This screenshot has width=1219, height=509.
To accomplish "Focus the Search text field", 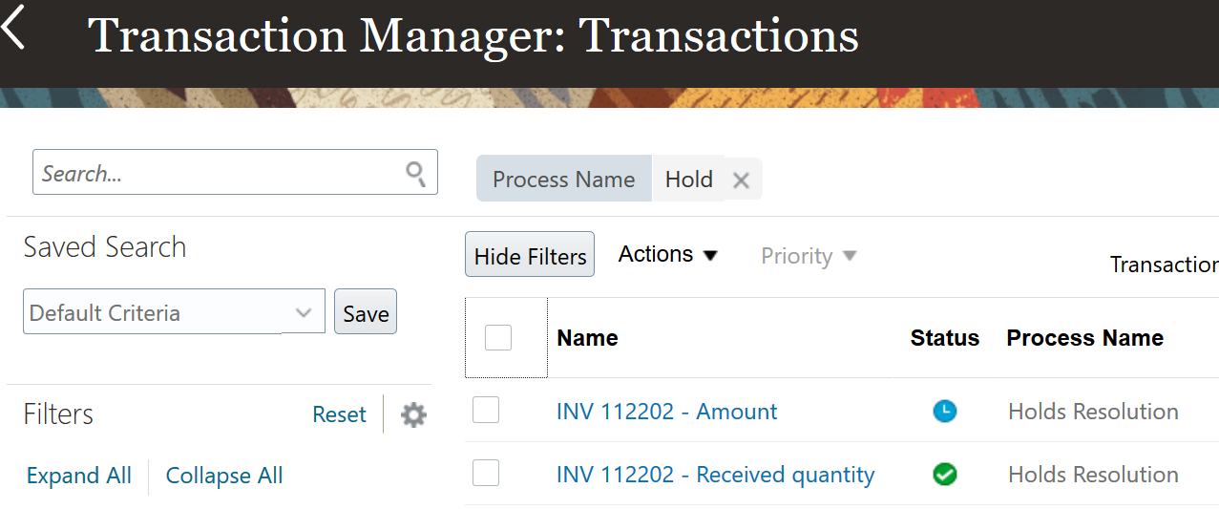I will pos(220,173).
